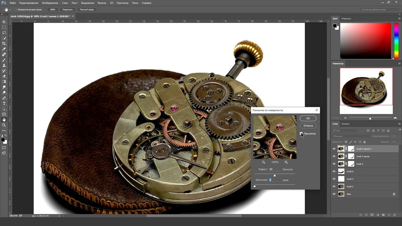Select the Clone Stamp tool
This screenshot has height=226, width=402.
(x=4, y=65)
